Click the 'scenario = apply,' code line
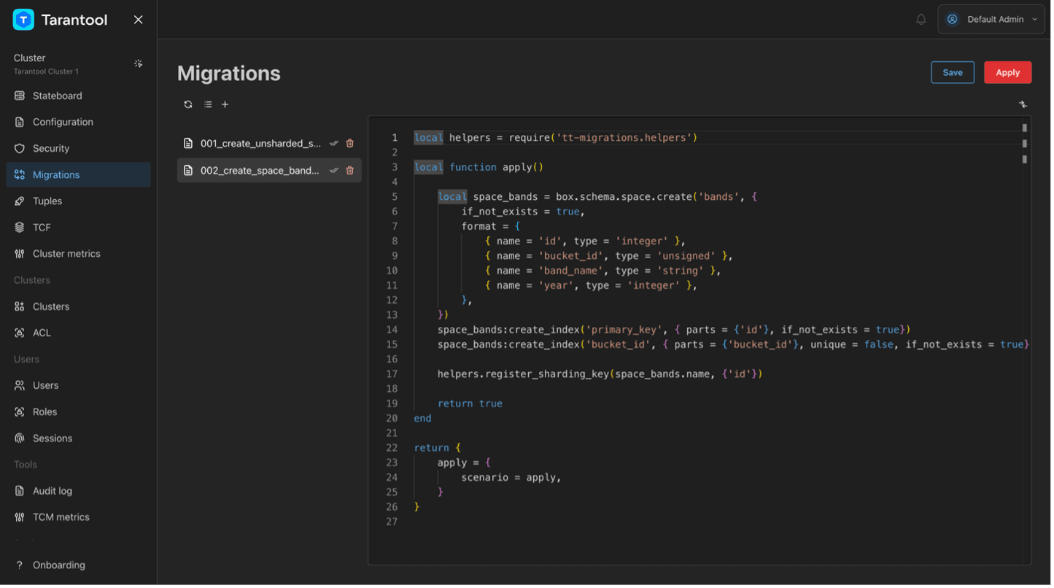Image resolution: width=1054 pixels, height=588 pixels. [513, 479]
